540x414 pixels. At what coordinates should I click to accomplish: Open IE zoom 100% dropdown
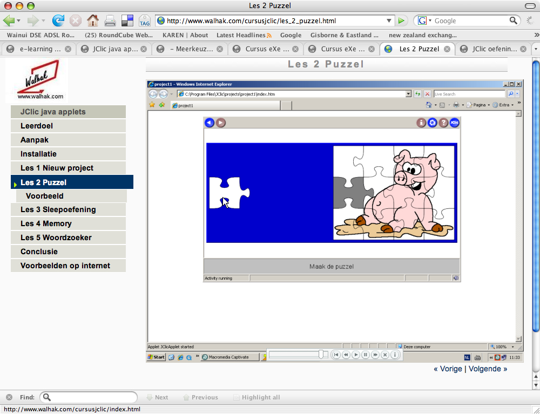[513, 347]
